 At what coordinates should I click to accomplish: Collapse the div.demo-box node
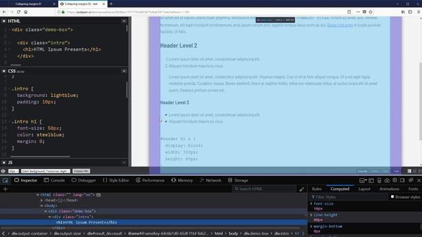tap(45, 211)
